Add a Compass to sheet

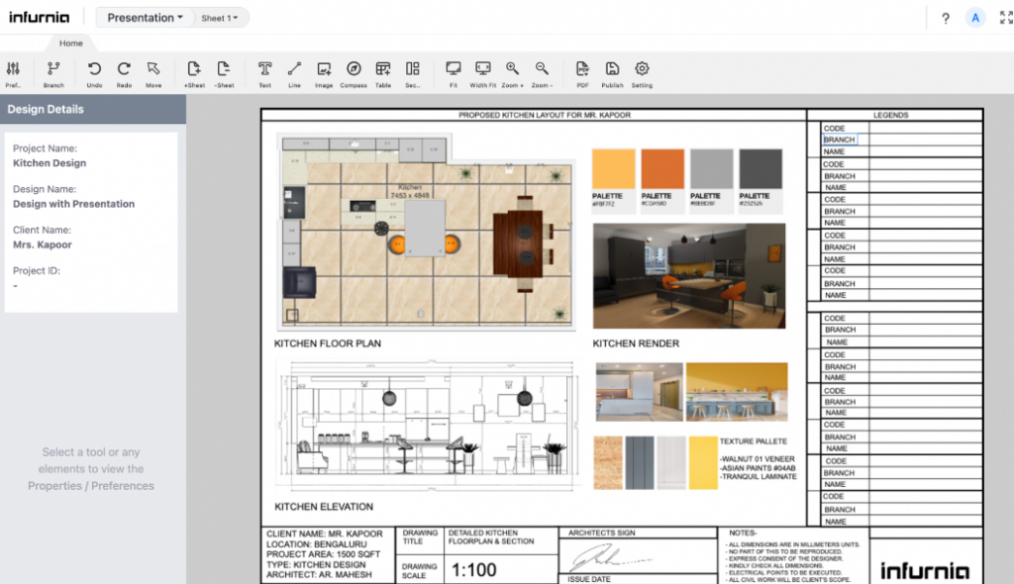[x=354, y=73]
